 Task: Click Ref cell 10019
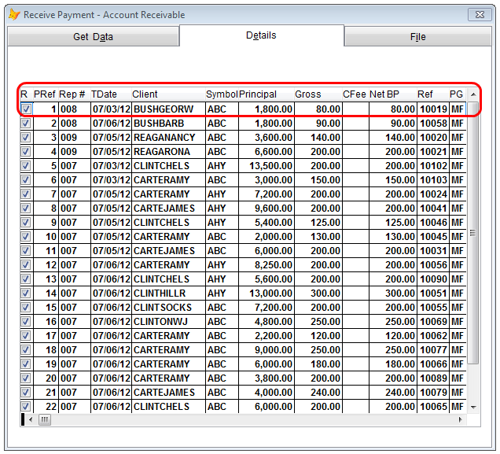tap(433, 109)
